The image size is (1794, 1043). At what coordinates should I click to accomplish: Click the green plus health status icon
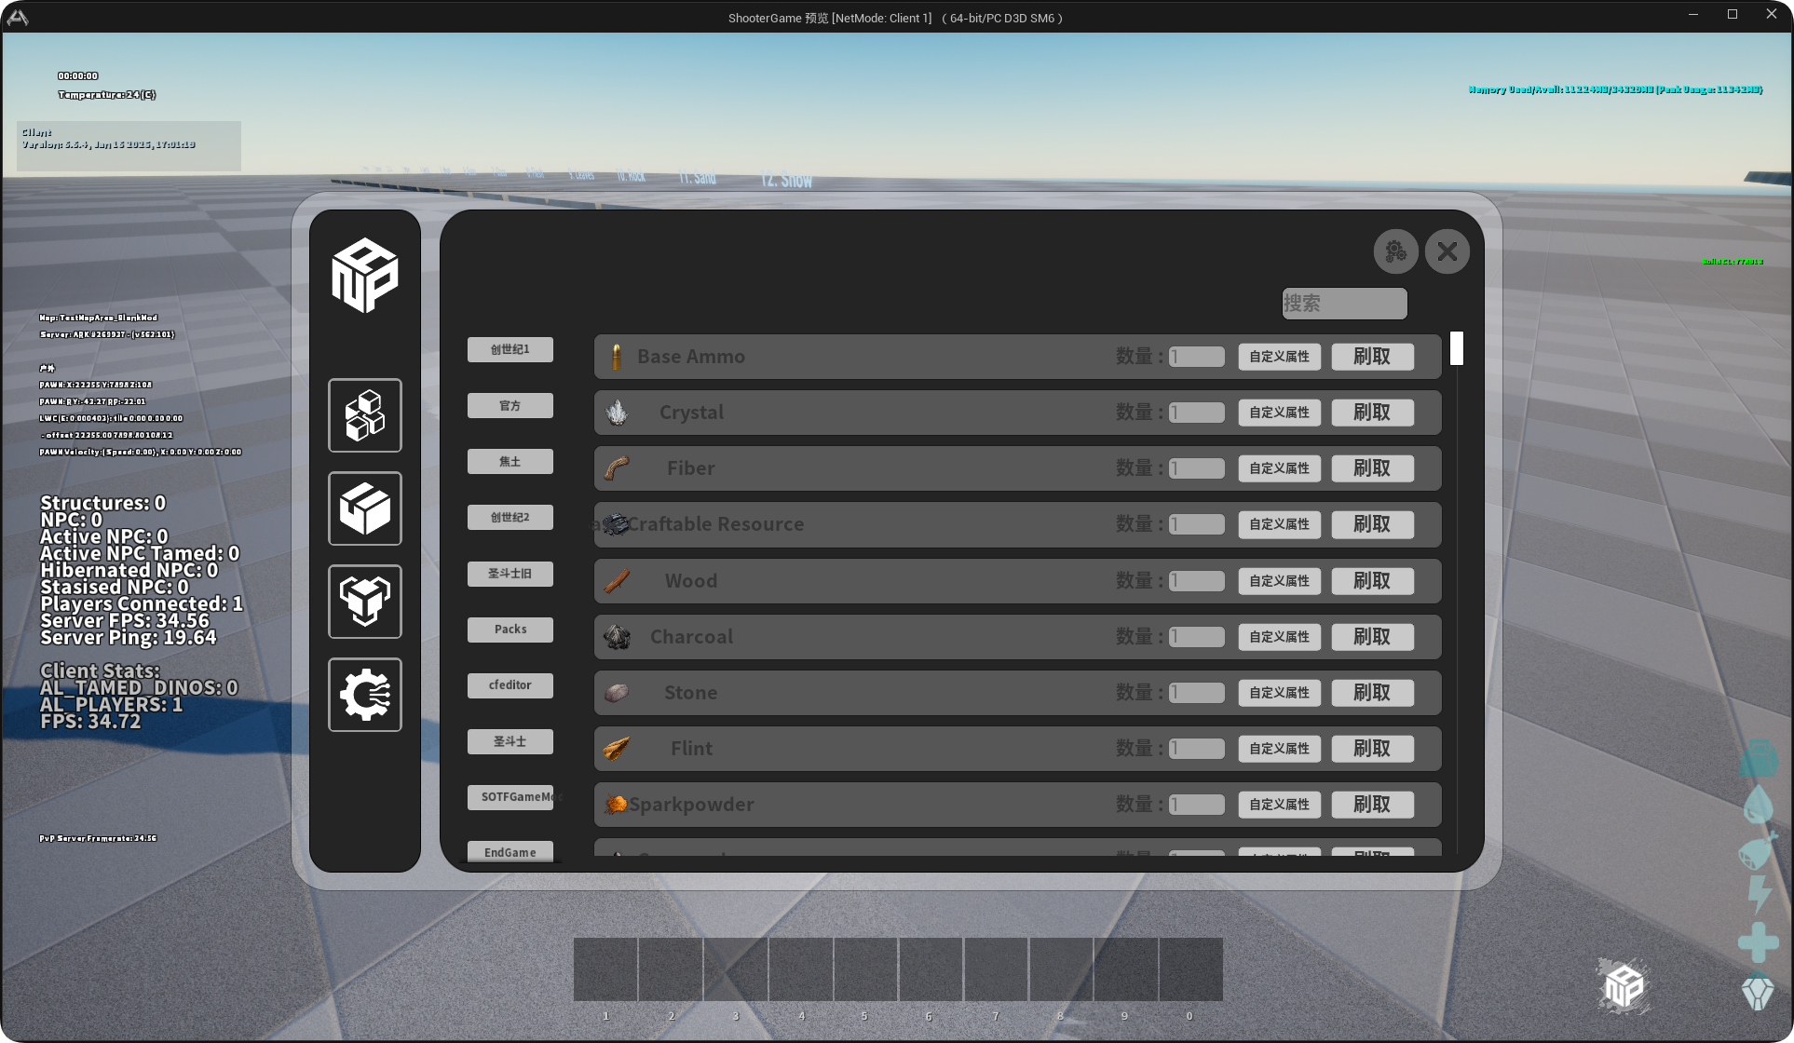[1758, 942]
